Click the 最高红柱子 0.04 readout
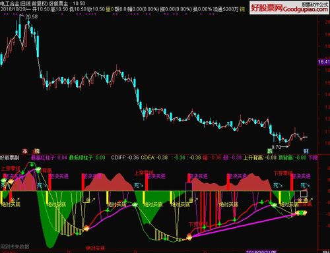330x253 pixels. coord(49,157)
